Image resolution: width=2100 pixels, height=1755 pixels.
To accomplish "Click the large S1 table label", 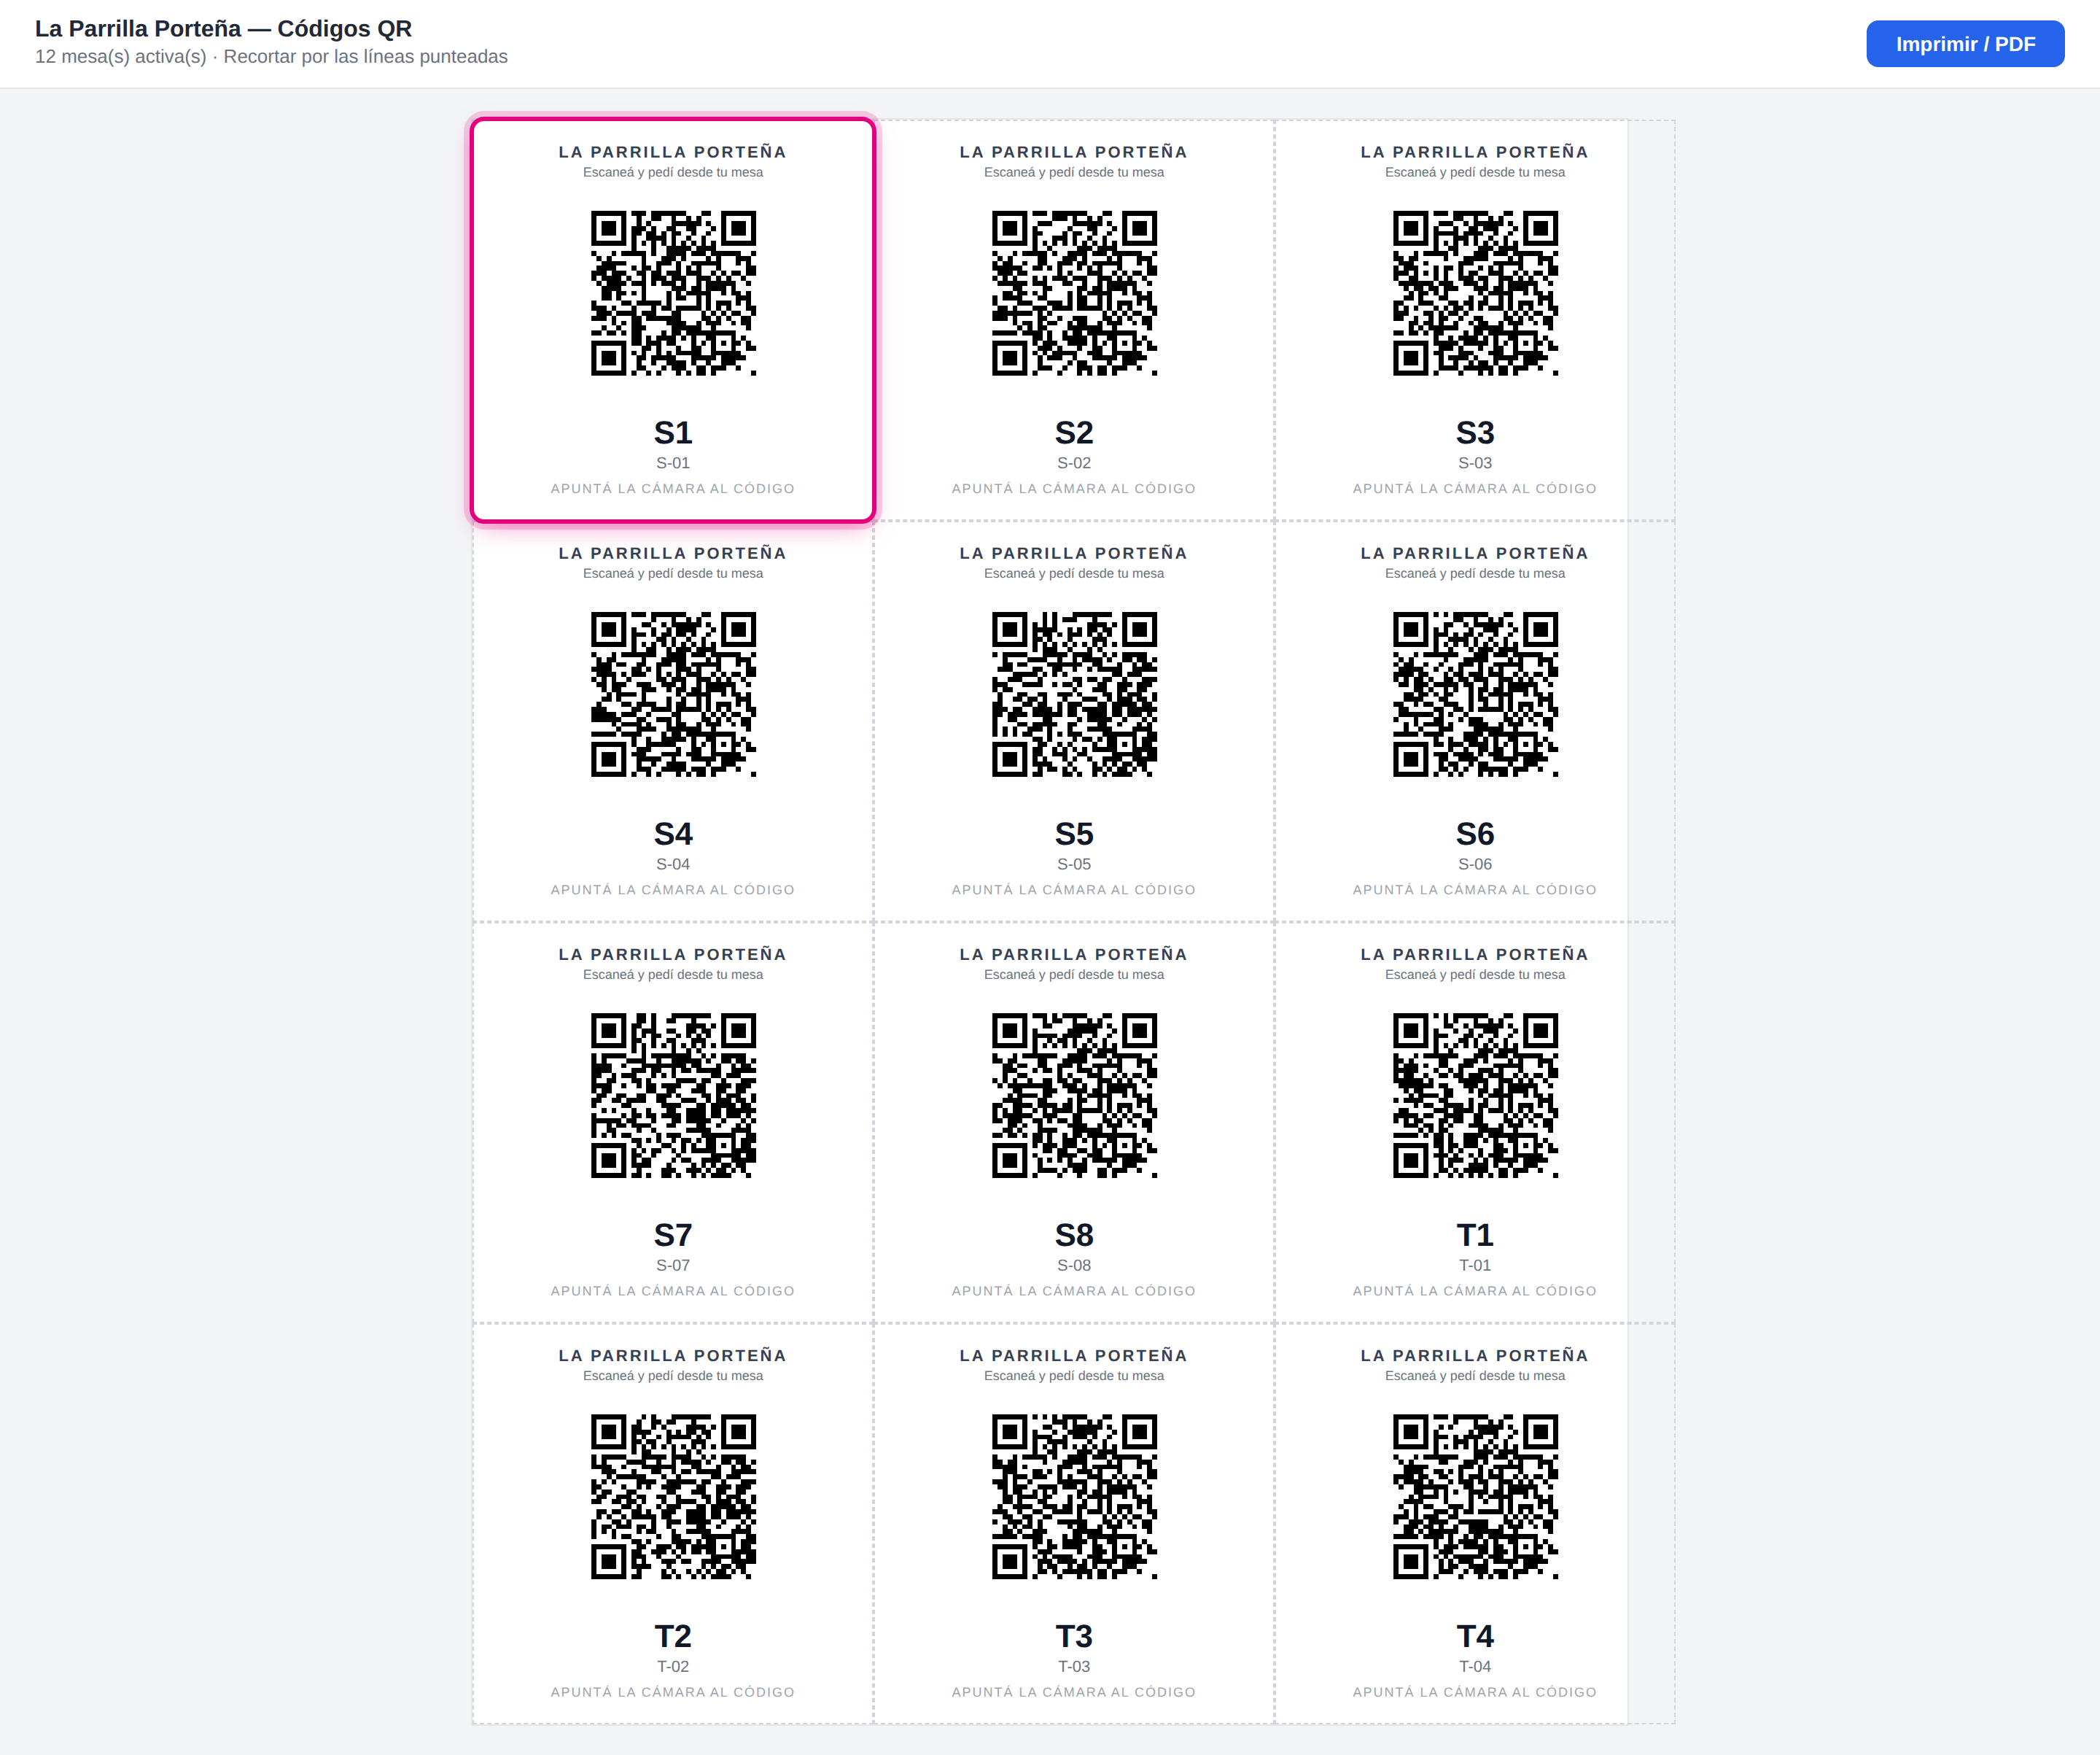I will point(673,433).
